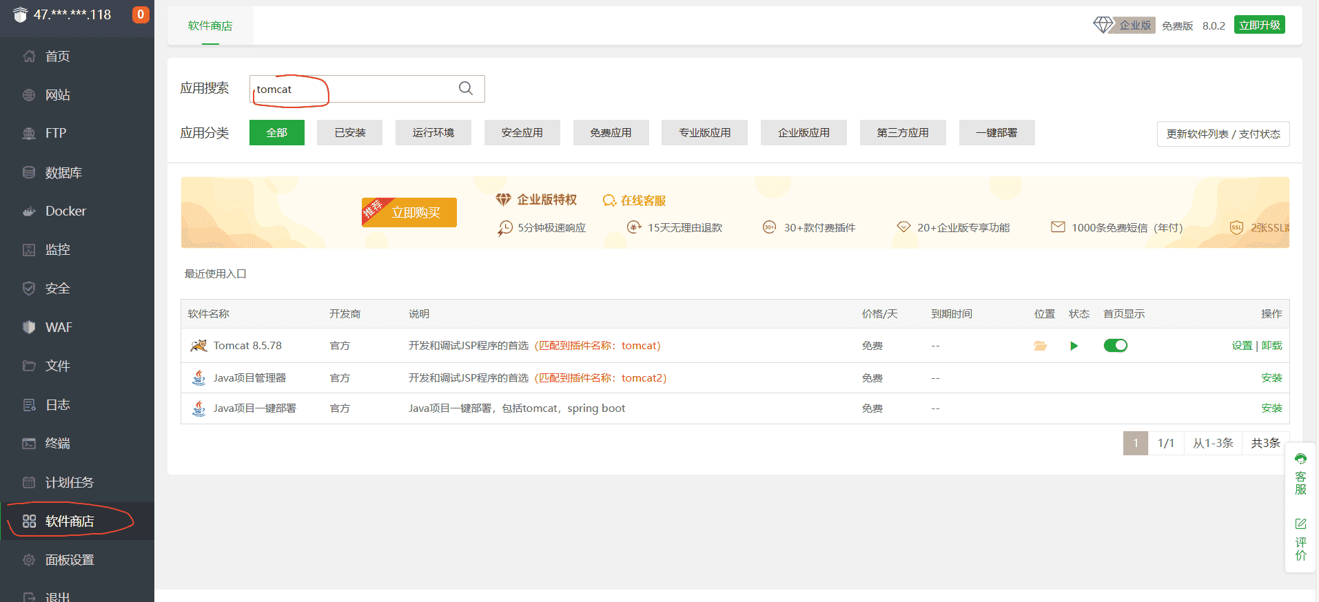The width and height of the screenshot is (1319, 602).
Task: Select the 企业版应用 category filter
Action: coord(804,132)
